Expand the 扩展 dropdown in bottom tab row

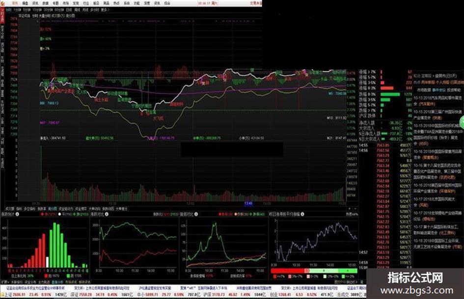[x=5, y=282]
